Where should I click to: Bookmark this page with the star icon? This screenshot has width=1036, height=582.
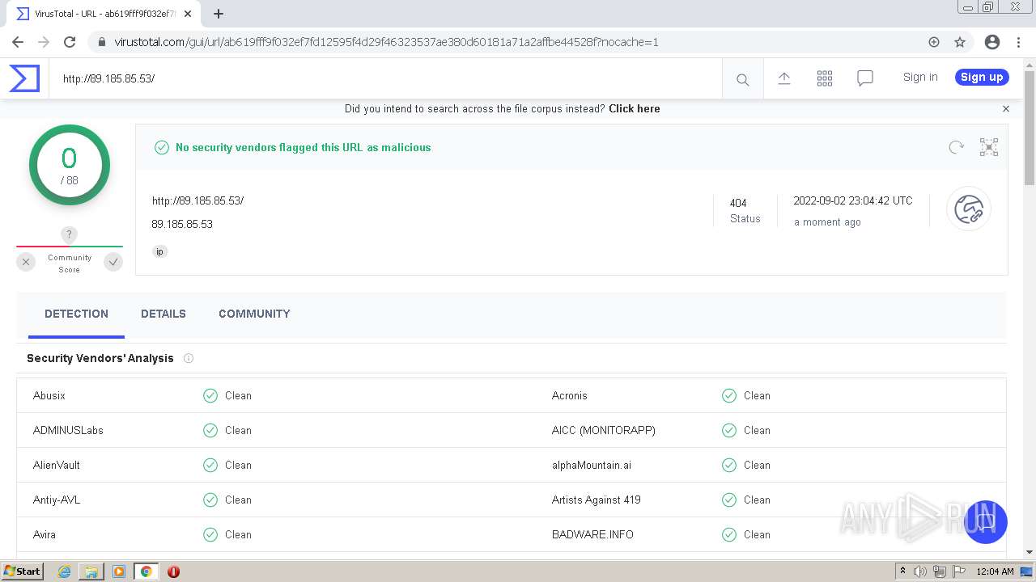pos(960,42)
